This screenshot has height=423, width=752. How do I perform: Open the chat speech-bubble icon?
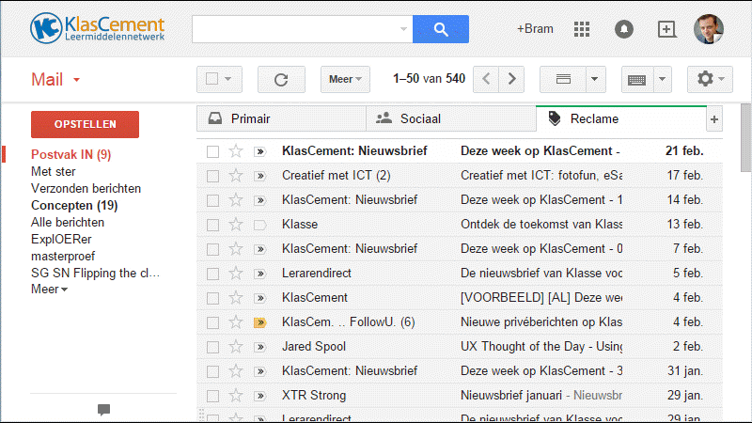[x=103, y=409]
